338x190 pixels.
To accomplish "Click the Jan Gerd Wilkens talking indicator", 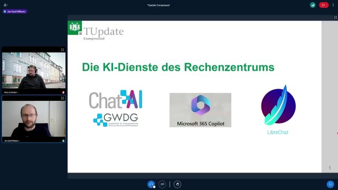I will (15, 12).
